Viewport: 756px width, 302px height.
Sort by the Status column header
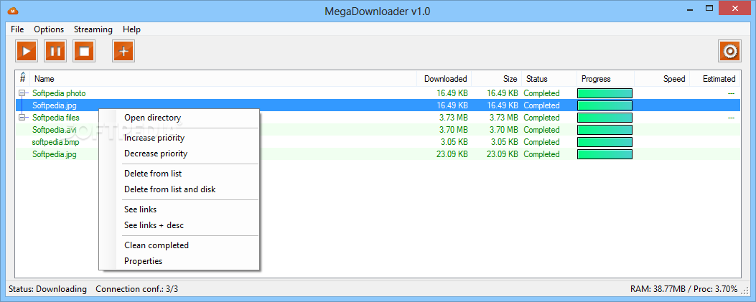click(549, 78)
